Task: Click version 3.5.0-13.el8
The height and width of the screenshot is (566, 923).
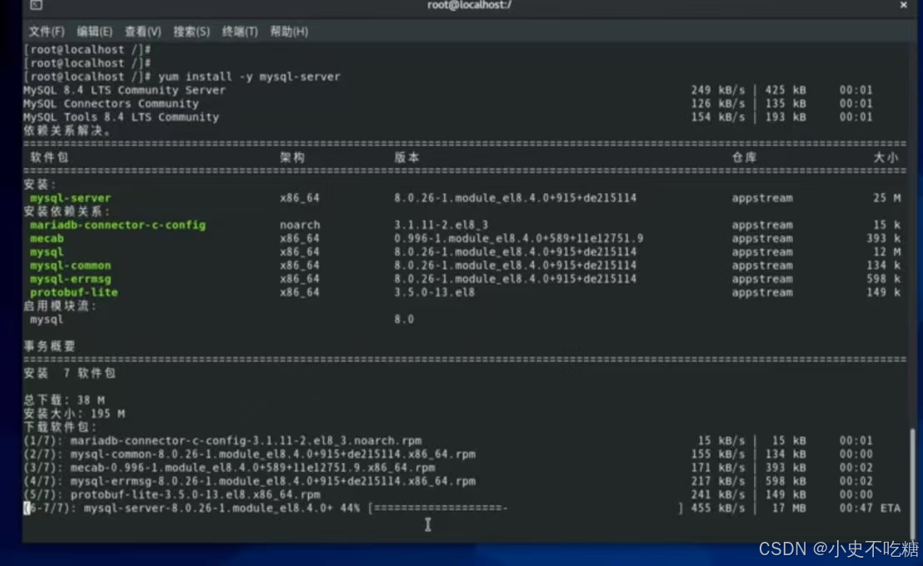Action: tap(434, 292)
